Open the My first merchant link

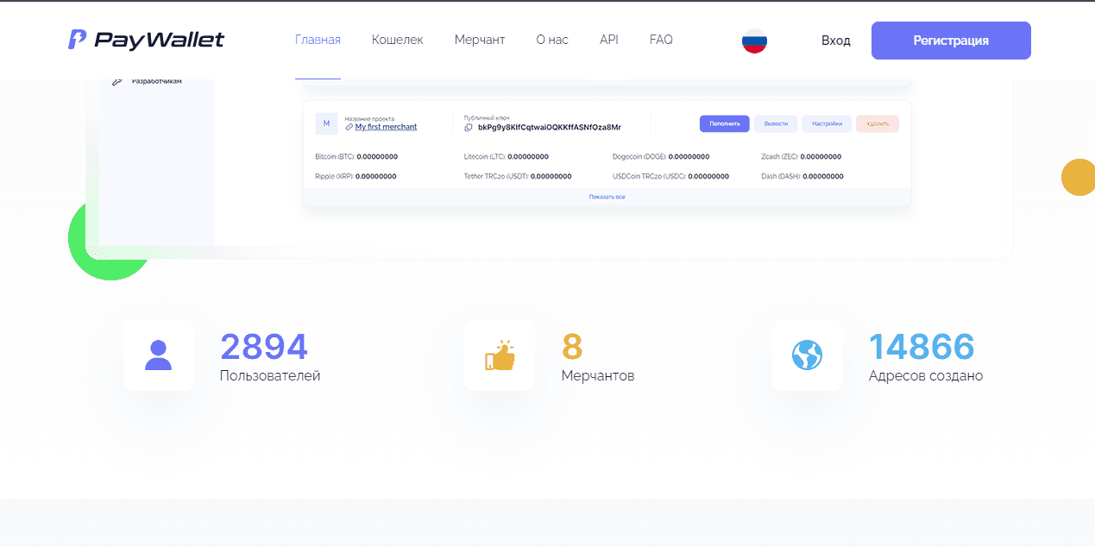[x=386, y=127]
